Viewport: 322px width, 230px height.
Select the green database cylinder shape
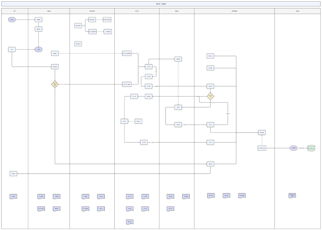pyautogui.click(x=311, y=148)
